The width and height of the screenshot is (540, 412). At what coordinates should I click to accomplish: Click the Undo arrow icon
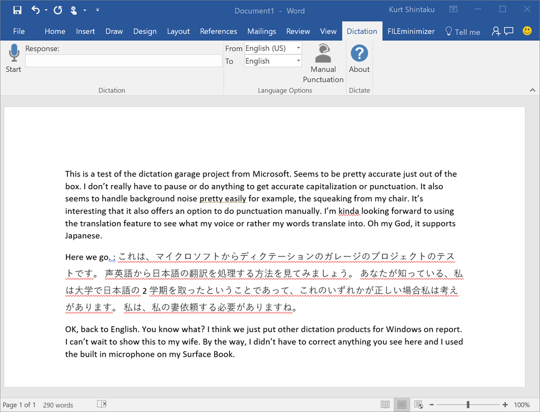coord(35,10)
